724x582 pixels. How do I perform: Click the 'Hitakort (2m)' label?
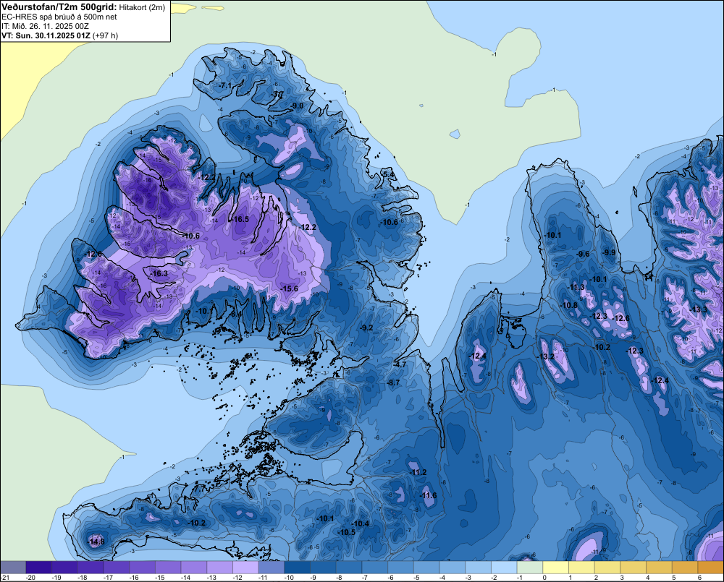click(142, 7)
